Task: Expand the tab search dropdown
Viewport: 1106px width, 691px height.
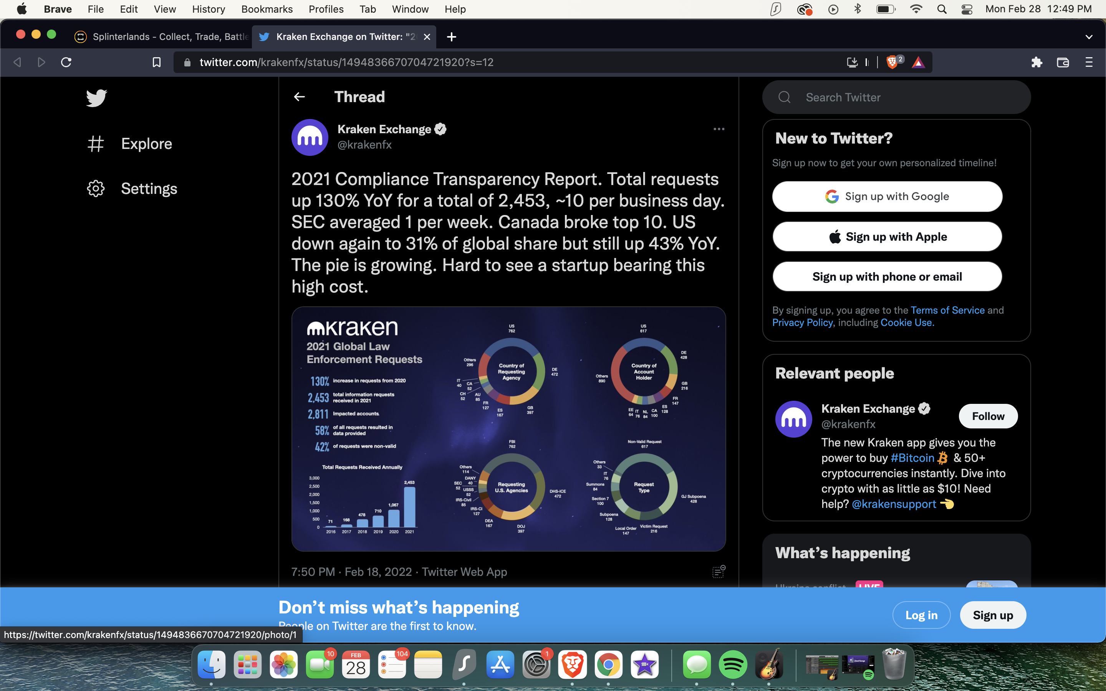Action: pyautogui.click(x=1089, y=37)
